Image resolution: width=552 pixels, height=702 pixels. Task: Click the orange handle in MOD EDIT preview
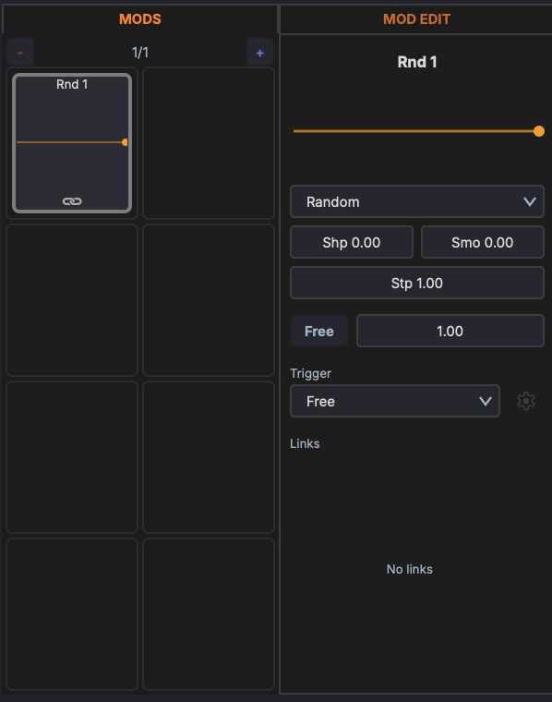(538, 131)
